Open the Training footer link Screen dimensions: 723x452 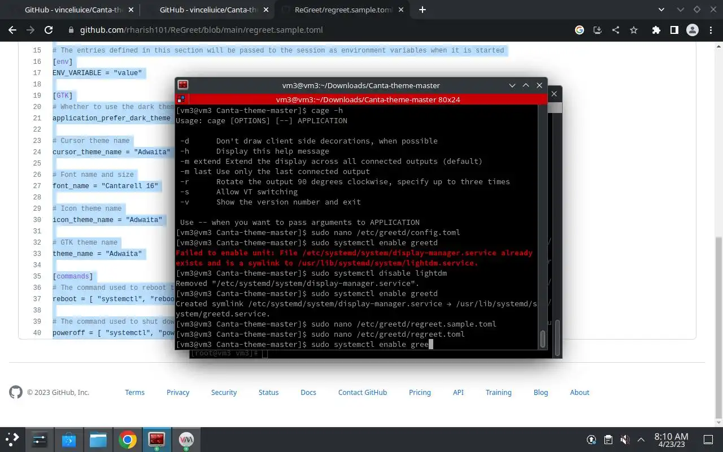coord(498,392)
